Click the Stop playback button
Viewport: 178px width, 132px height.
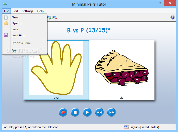(75, 112)
